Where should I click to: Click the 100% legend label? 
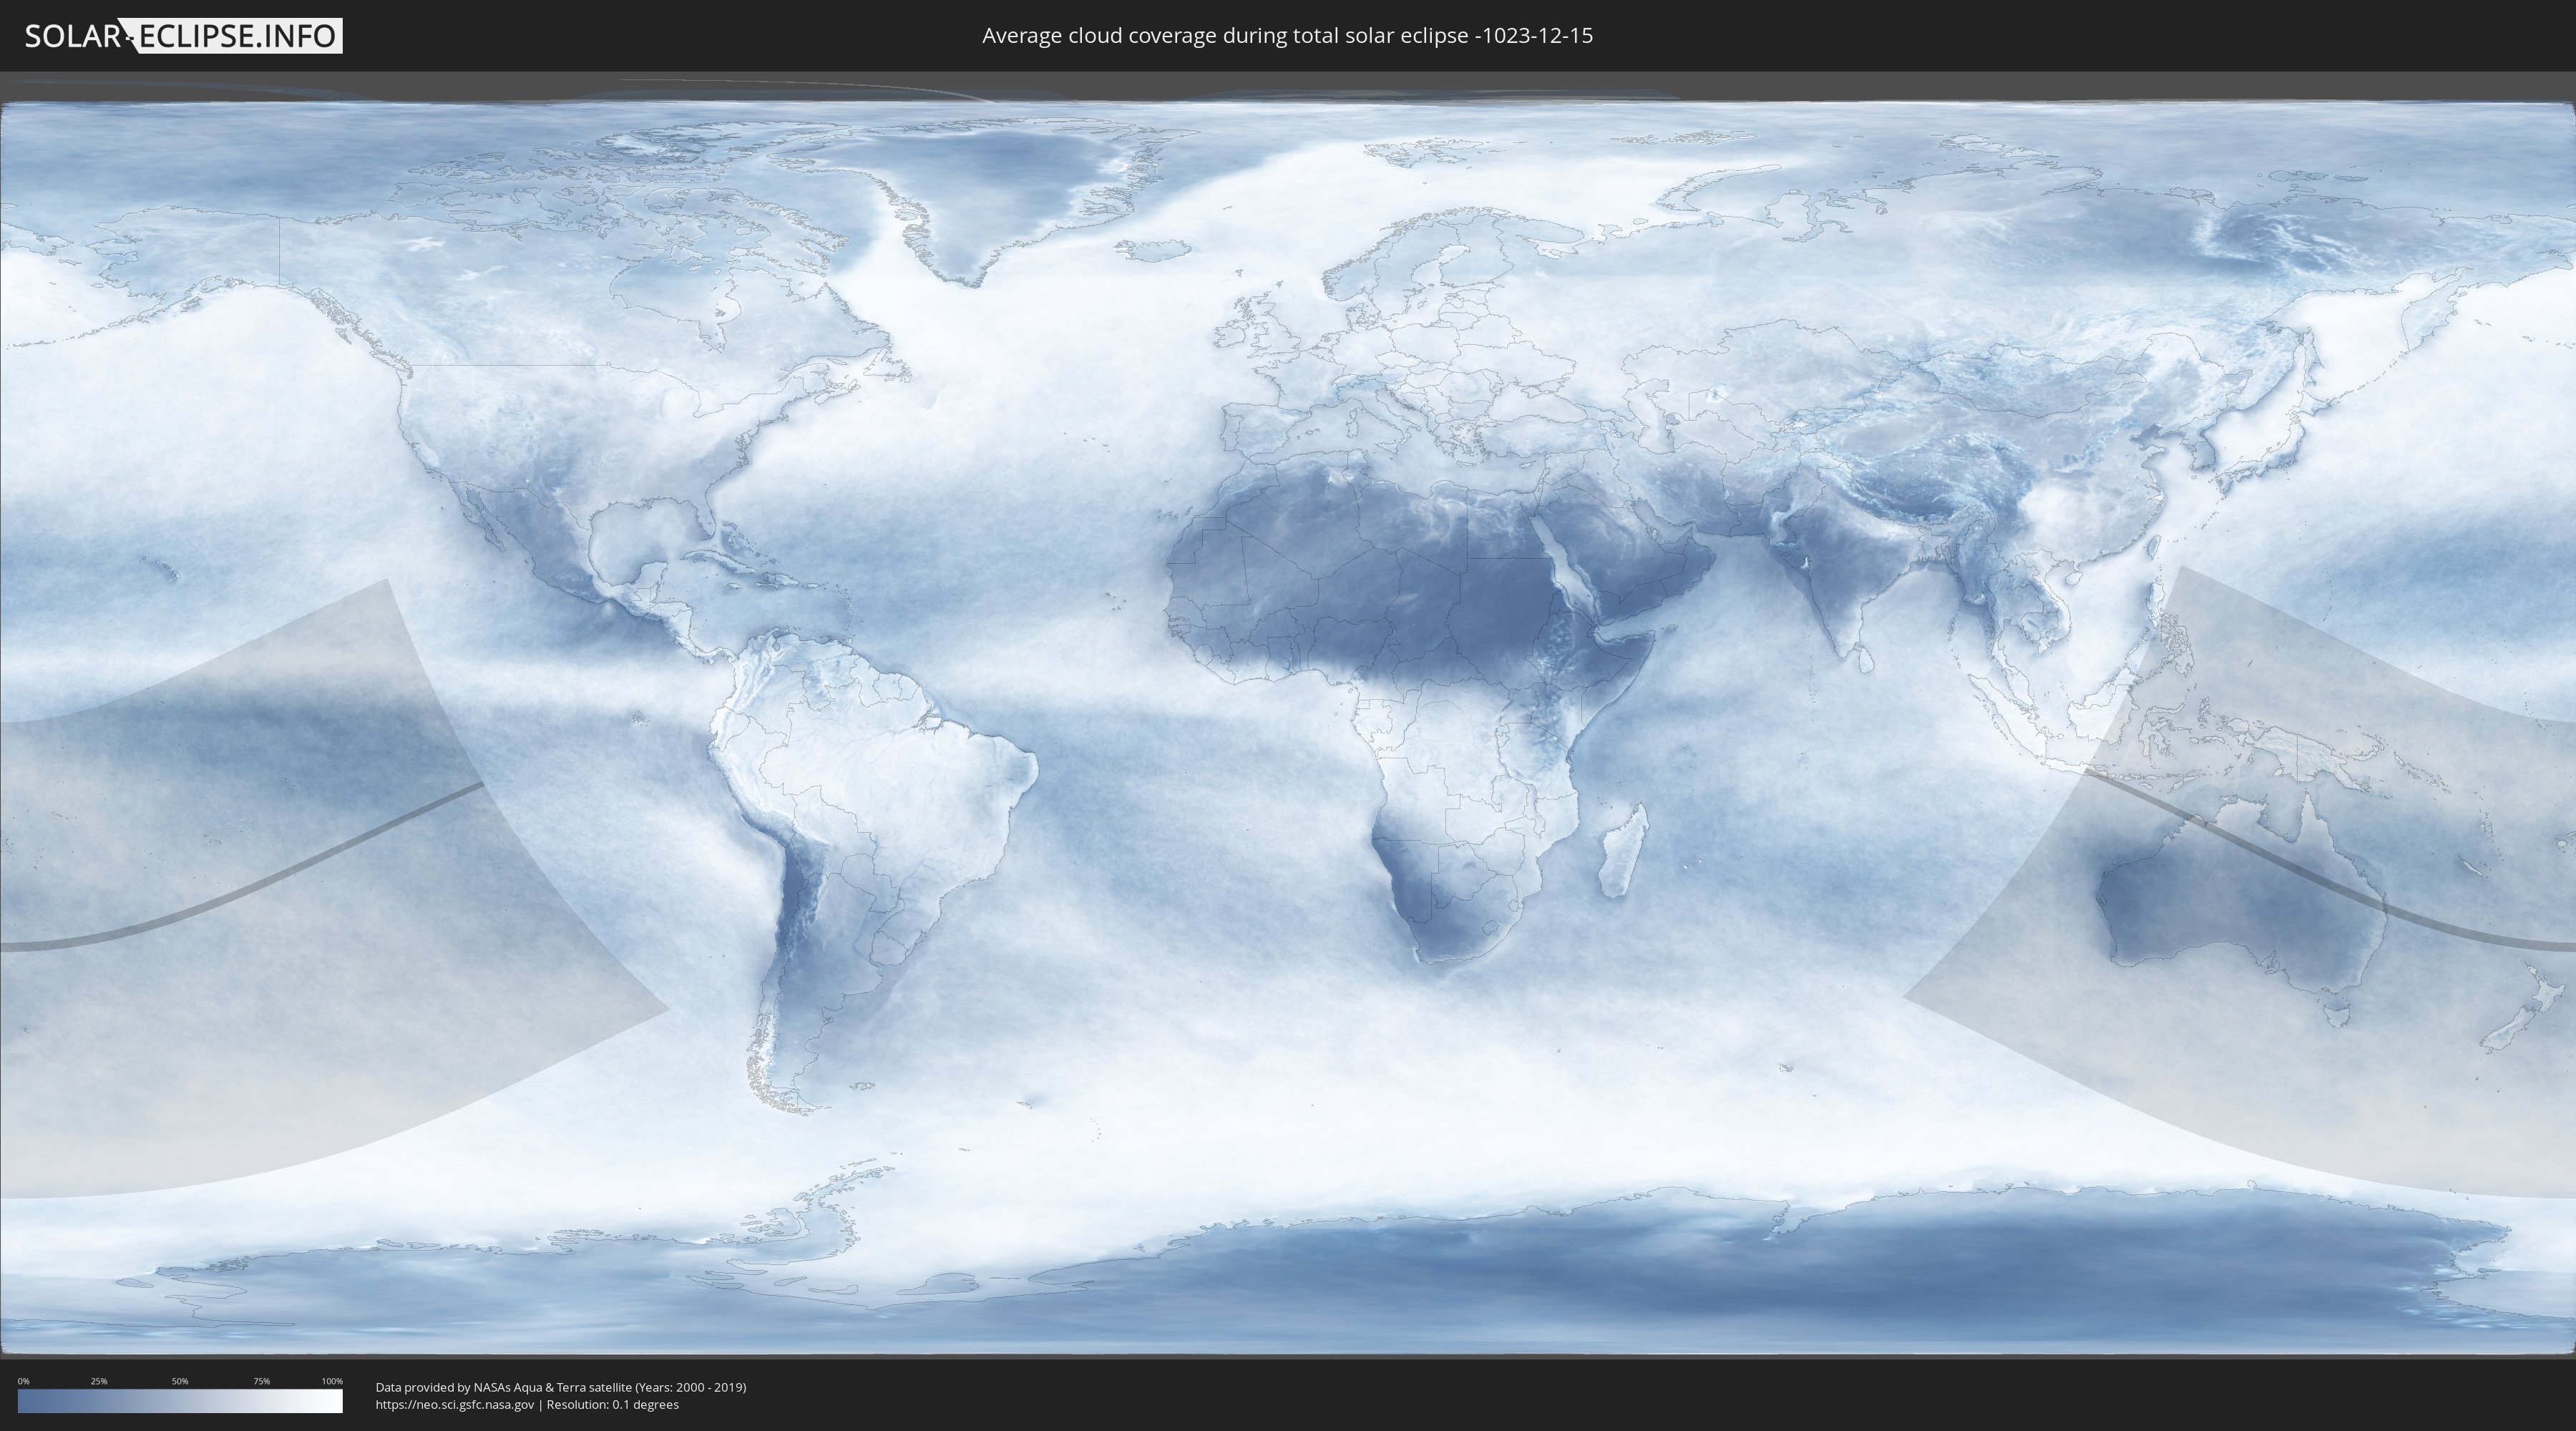332,1381
